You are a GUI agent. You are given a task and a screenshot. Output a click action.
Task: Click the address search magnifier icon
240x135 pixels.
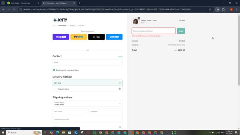pos(120,127)
